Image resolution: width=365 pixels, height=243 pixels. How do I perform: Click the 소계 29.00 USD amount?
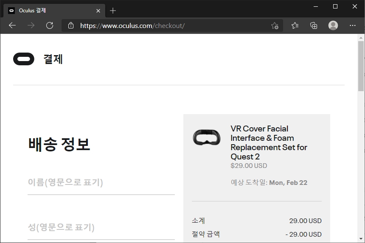305,221
